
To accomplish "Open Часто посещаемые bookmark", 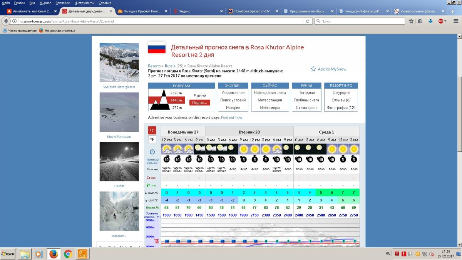I will tap(19, 30).
